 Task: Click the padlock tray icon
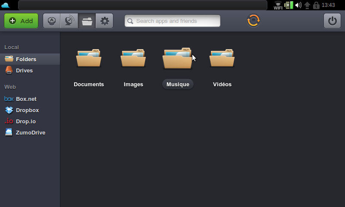pyautogui.click(x=316, y=5)
